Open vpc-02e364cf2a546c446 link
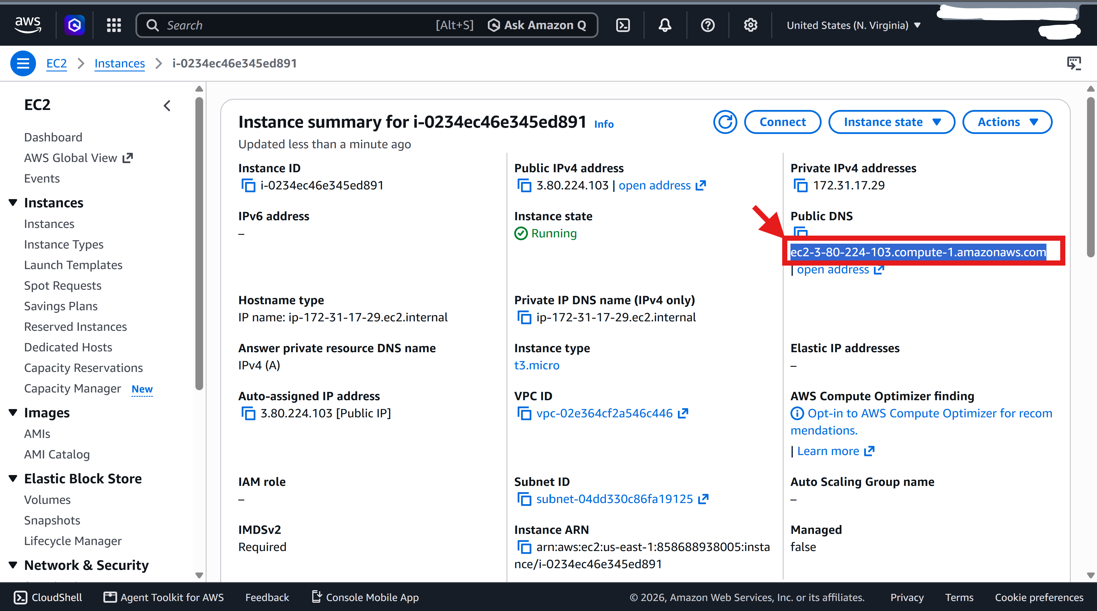Image resolution: width=1097 pixels, height=611 pixels. 612,413
